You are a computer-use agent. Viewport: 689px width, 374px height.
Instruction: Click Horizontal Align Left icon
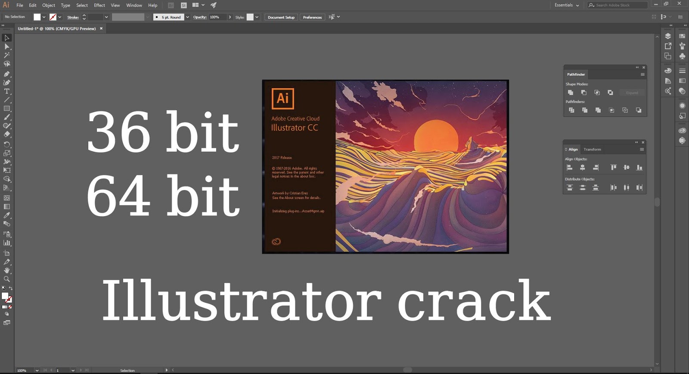[x=569, y=167]
